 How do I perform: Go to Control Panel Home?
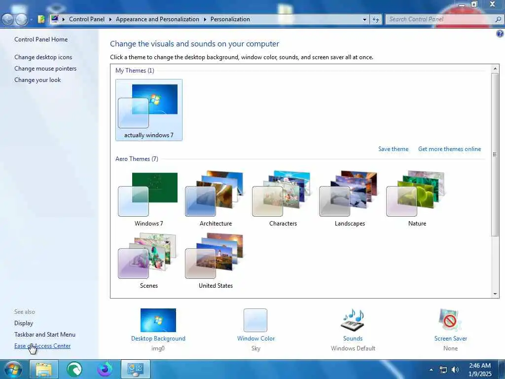coord(41,39)
